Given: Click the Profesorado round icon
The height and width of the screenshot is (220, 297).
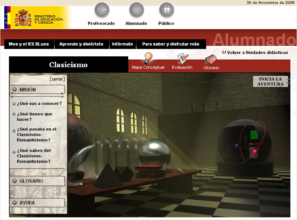Looking at the screenshot, I should tap(101, 10).
